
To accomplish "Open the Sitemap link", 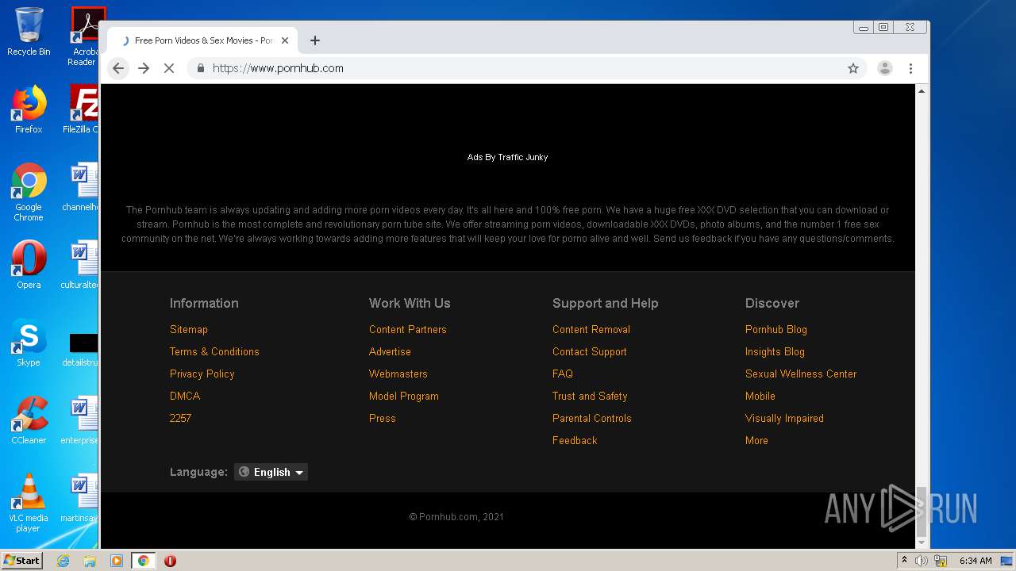I will tap(189, 329).
